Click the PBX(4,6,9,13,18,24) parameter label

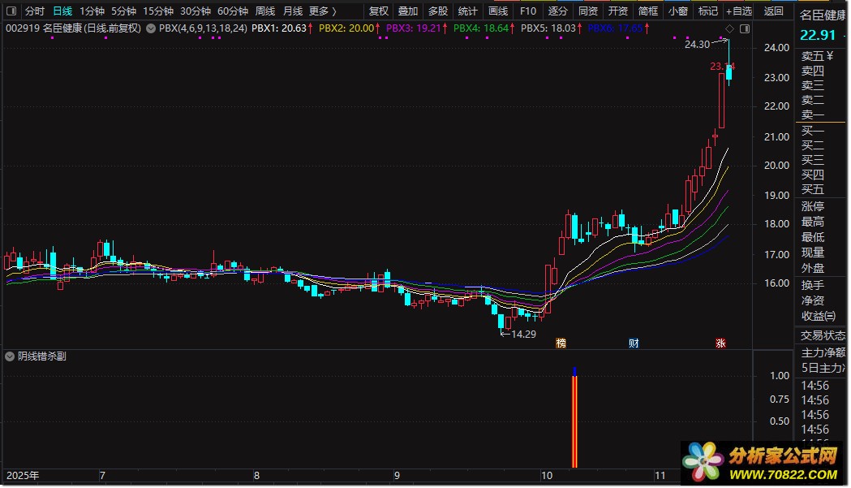(203, 28)
